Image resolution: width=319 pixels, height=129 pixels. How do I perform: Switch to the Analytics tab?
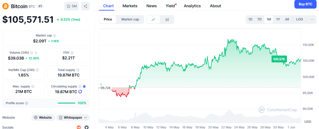point(192,6)
